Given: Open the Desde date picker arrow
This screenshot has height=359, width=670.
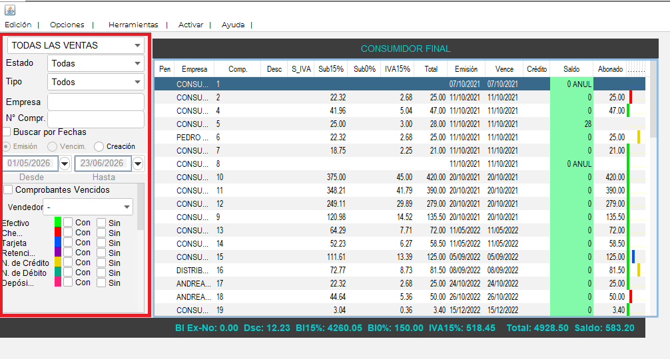Looking at the screenshot, I should click(65, 164).
